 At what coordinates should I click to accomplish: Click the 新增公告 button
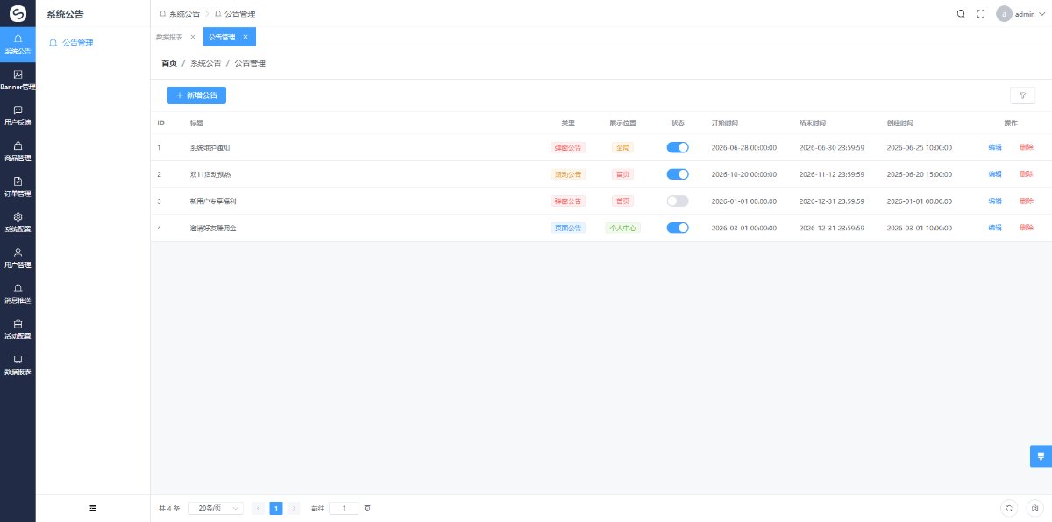196,95
